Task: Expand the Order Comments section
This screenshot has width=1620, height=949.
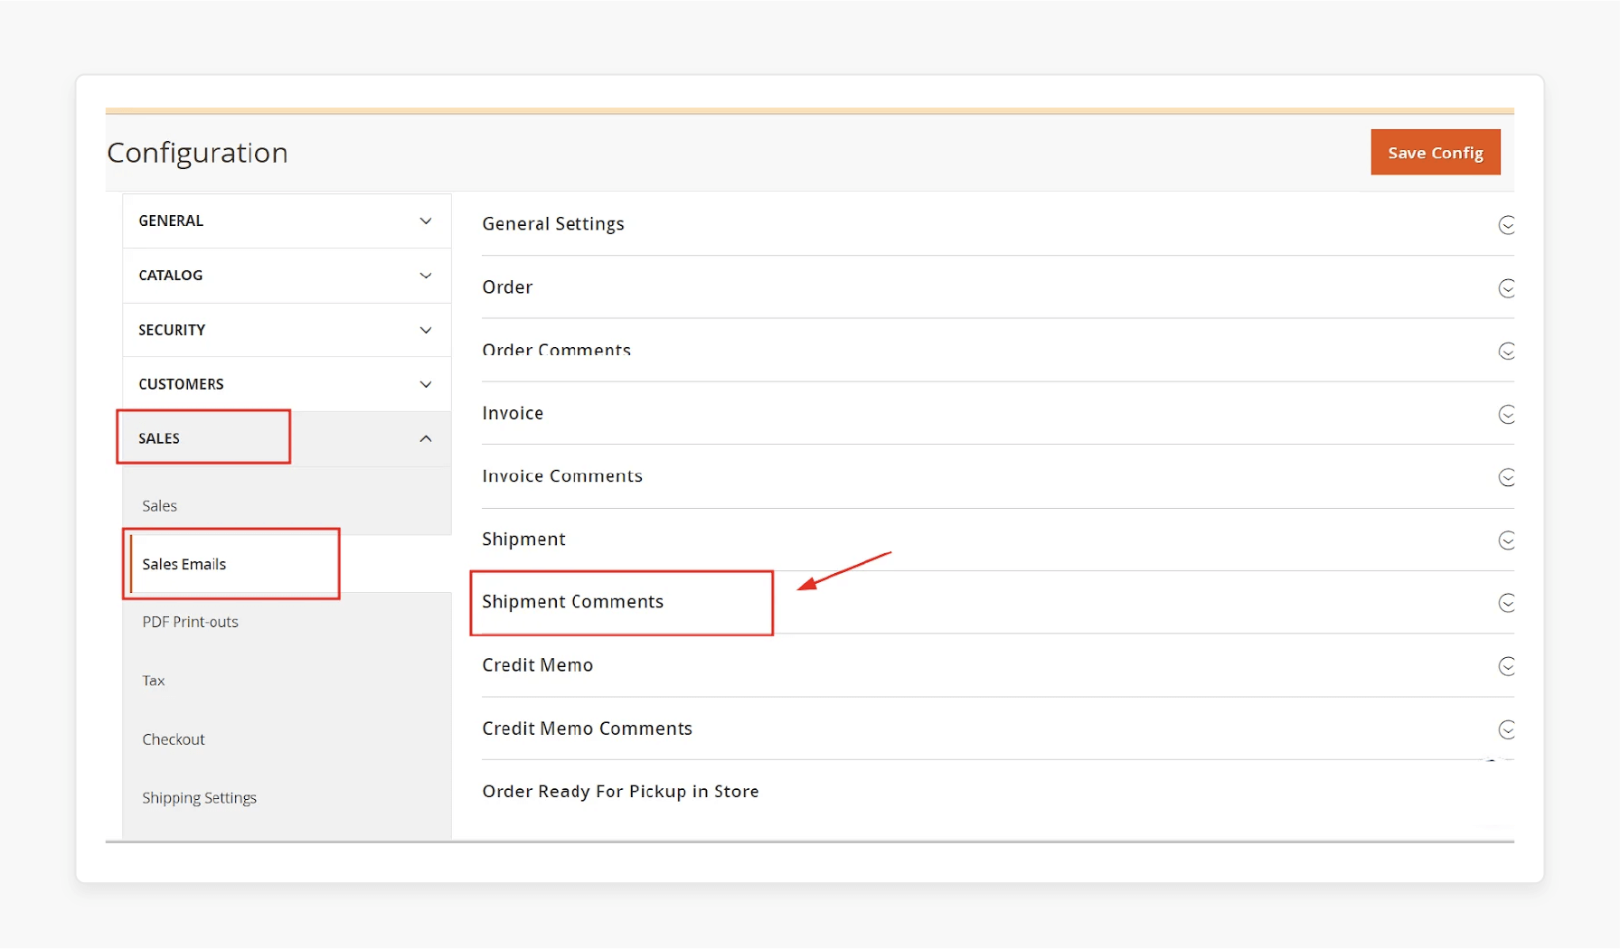Action: point(998,351)
